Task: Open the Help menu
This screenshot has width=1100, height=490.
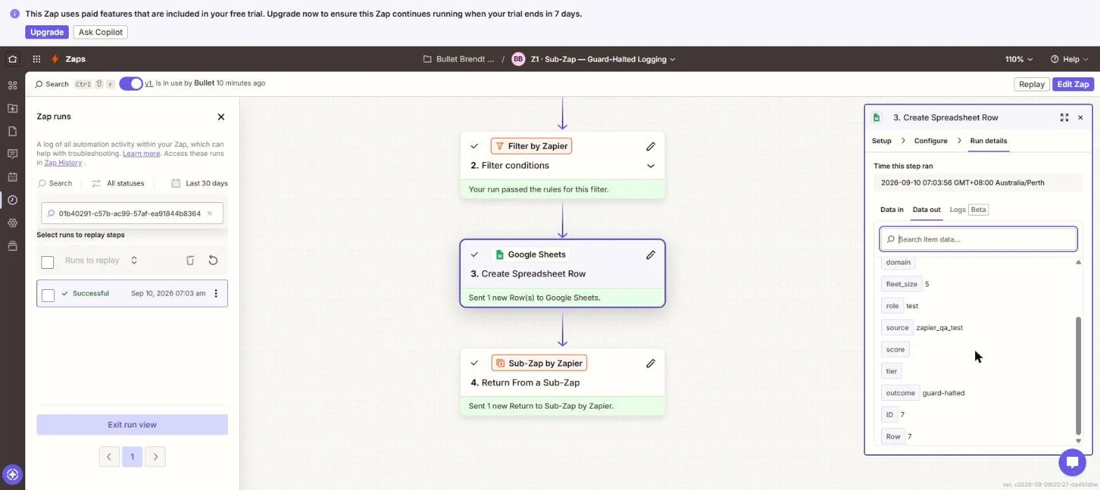Action: 1070,59
